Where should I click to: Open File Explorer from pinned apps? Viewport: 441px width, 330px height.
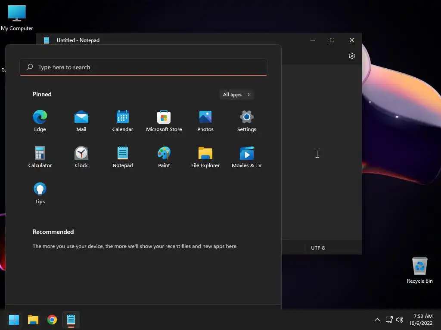pyautogui.click(x=205, y=157)
